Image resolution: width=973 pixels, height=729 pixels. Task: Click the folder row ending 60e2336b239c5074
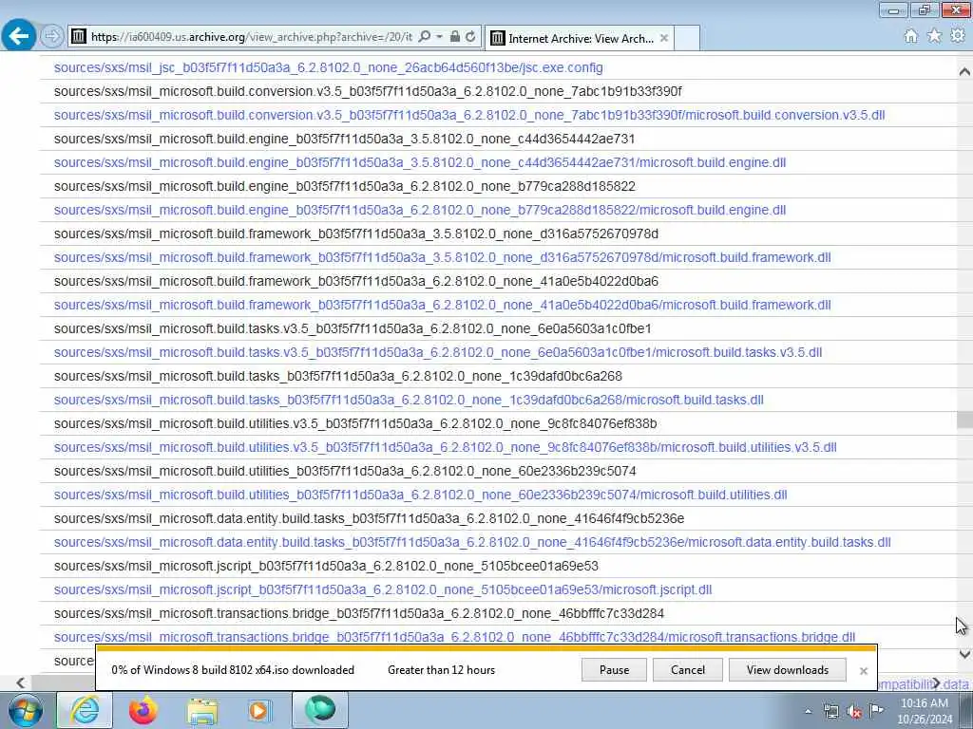point(344,471)
